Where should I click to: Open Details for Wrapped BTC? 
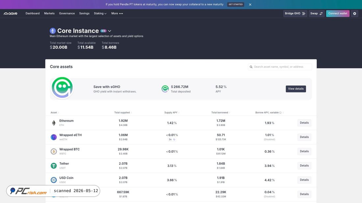pos(304,152)
